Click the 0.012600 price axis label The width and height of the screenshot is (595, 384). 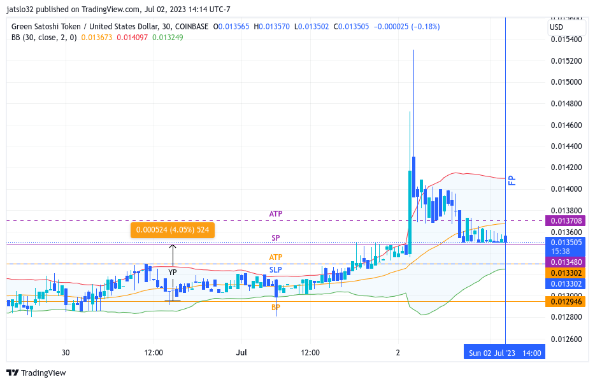(x=566, y=339)
